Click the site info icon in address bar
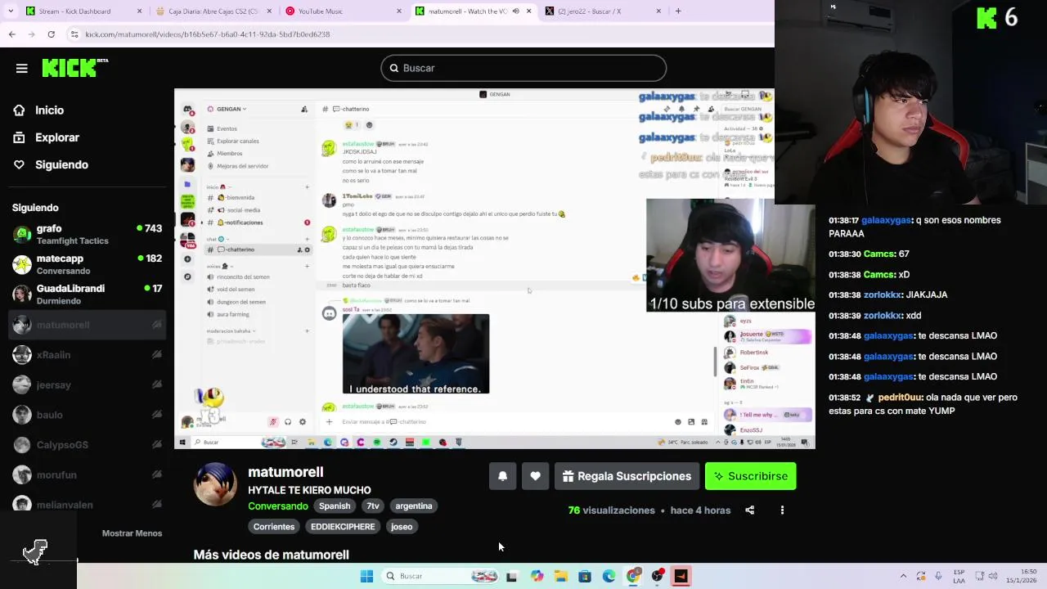 click(74, 34)
